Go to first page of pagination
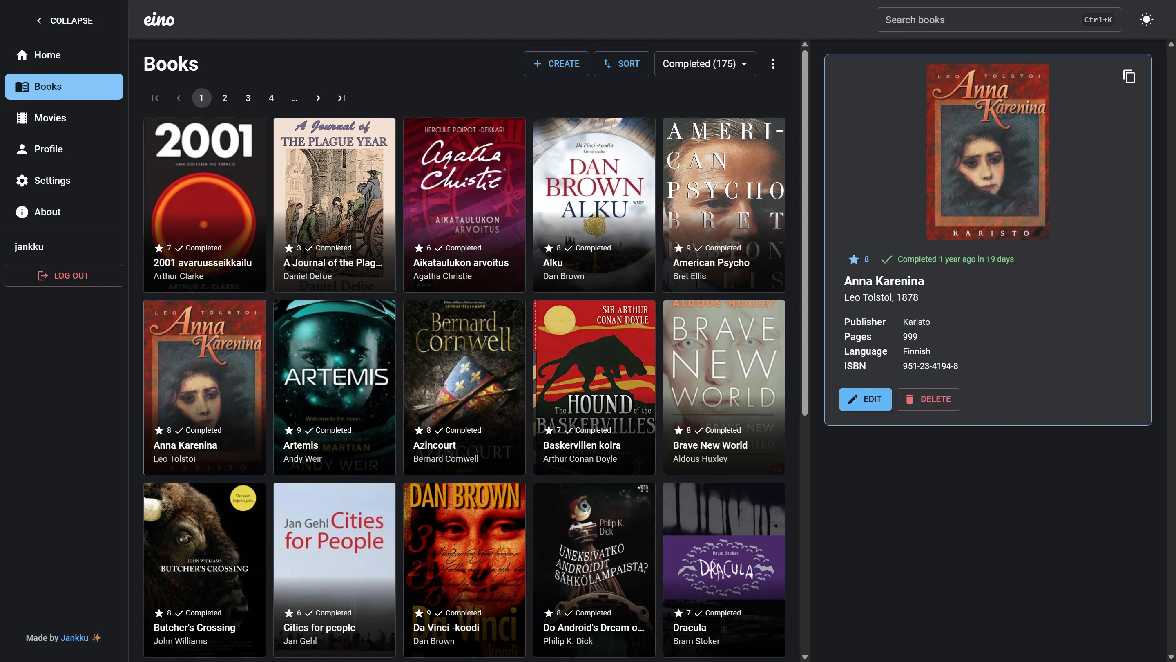Viewport: 1176px width, 662px height. pyautogui.click(x=155, y=98)
